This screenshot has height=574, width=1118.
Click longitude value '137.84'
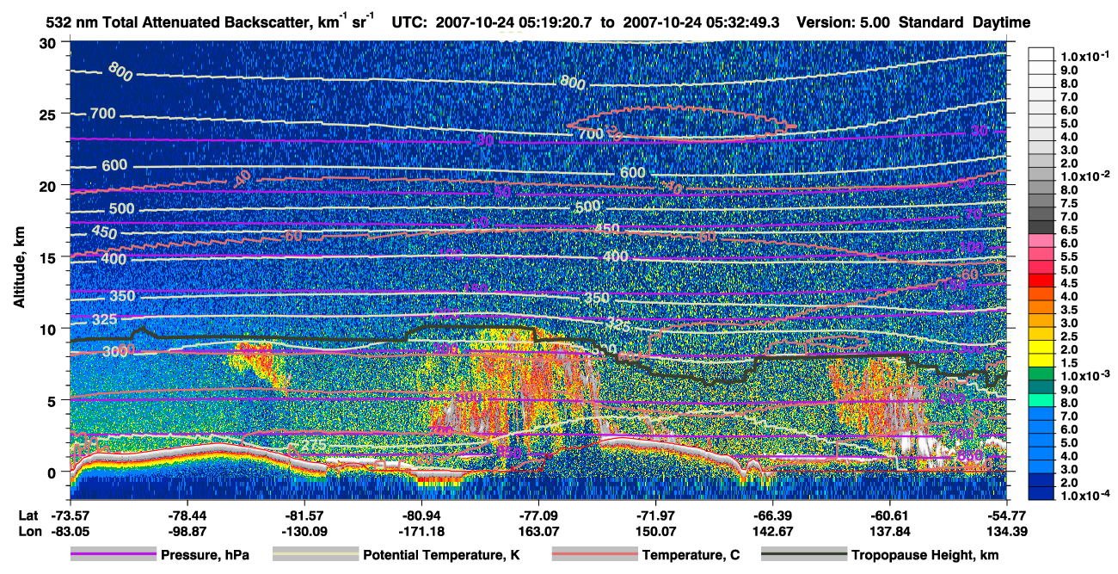(x=889, y=532)
